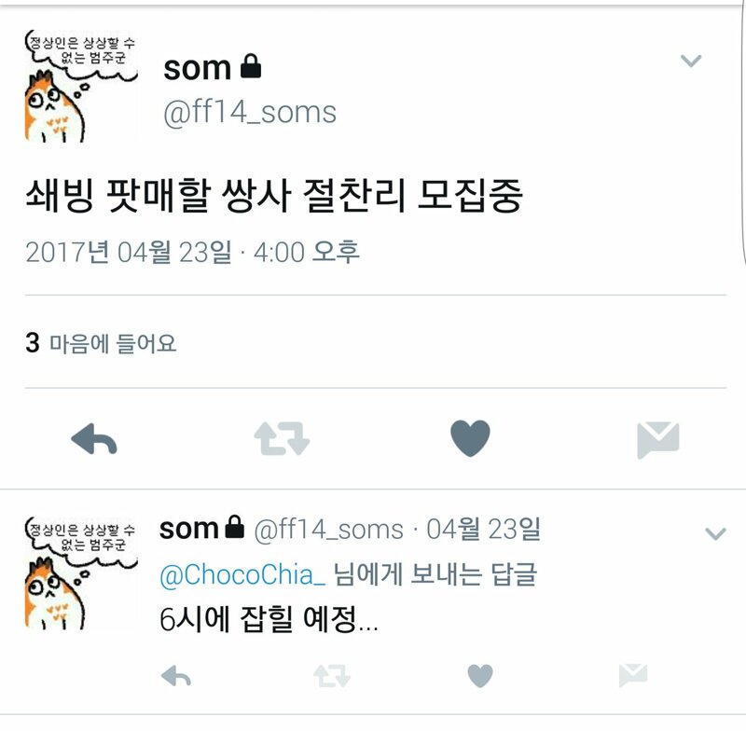
Task: Tap retweet icon on main tweet
Action: pyautogui.click(x=282, y=438)
